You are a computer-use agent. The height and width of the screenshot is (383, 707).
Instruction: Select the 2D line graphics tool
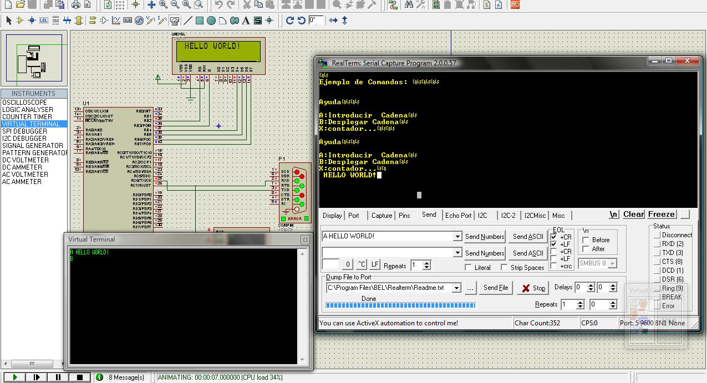coord(188,21)
